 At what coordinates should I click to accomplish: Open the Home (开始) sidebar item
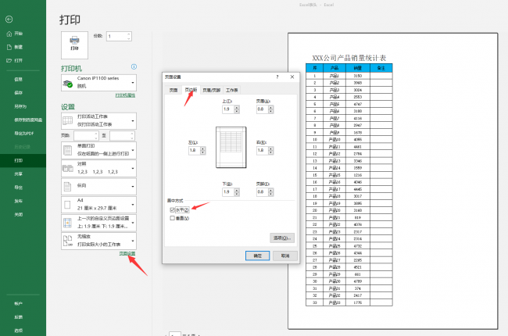(15, 34)
